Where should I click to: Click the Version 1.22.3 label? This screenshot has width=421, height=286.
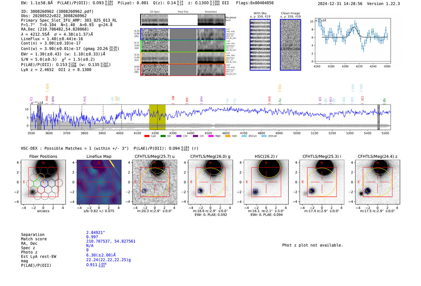pyautogui.click(x=383, y=4)
